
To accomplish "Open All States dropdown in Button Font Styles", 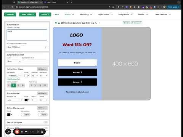I will 42,69.
